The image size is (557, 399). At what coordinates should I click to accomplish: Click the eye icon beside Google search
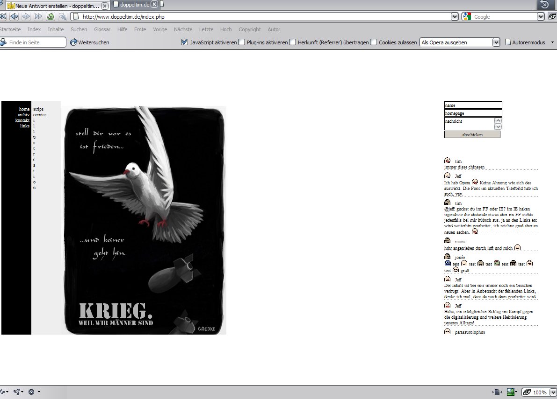(x=552, y=17)
